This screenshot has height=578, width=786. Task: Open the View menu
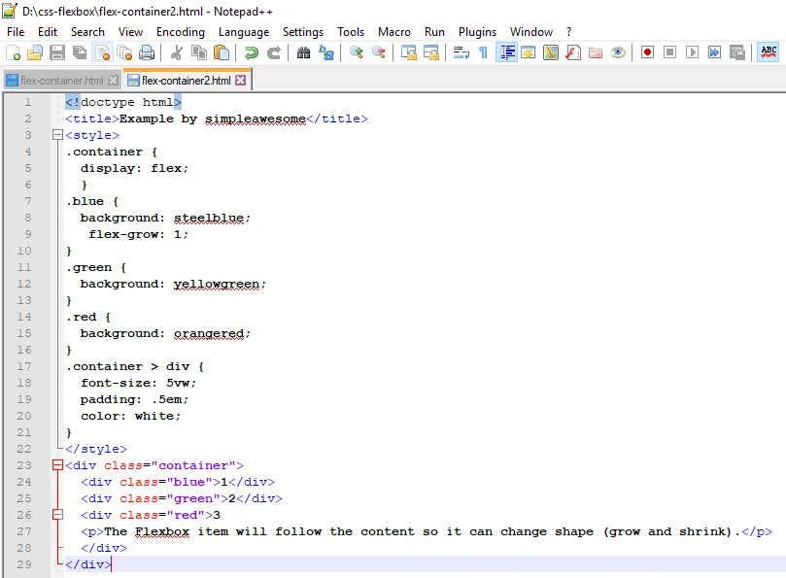click(x=130, y=32)
